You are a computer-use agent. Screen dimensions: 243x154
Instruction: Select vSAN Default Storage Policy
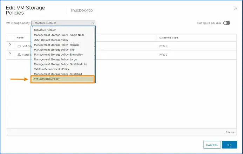52,40
